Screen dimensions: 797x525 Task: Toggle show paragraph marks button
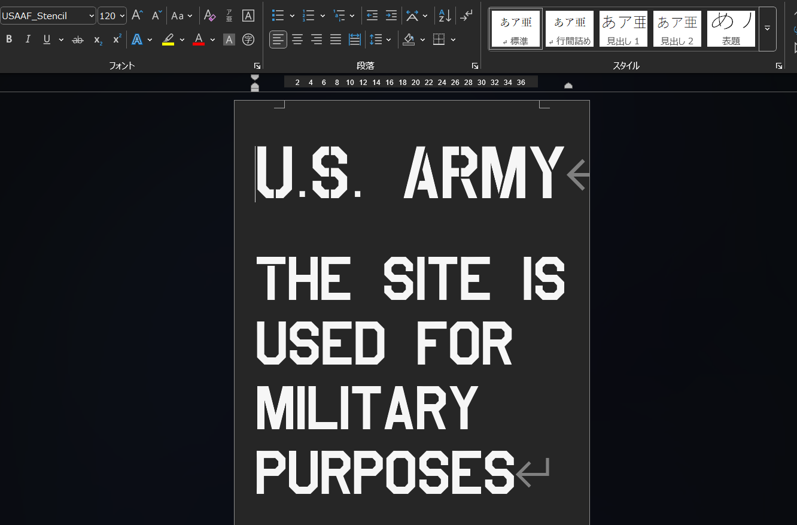point(466,16)
